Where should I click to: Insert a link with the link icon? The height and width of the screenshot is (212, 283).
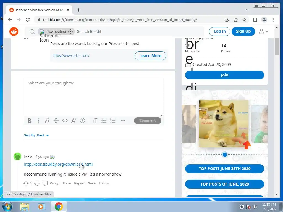pos(47,121)
